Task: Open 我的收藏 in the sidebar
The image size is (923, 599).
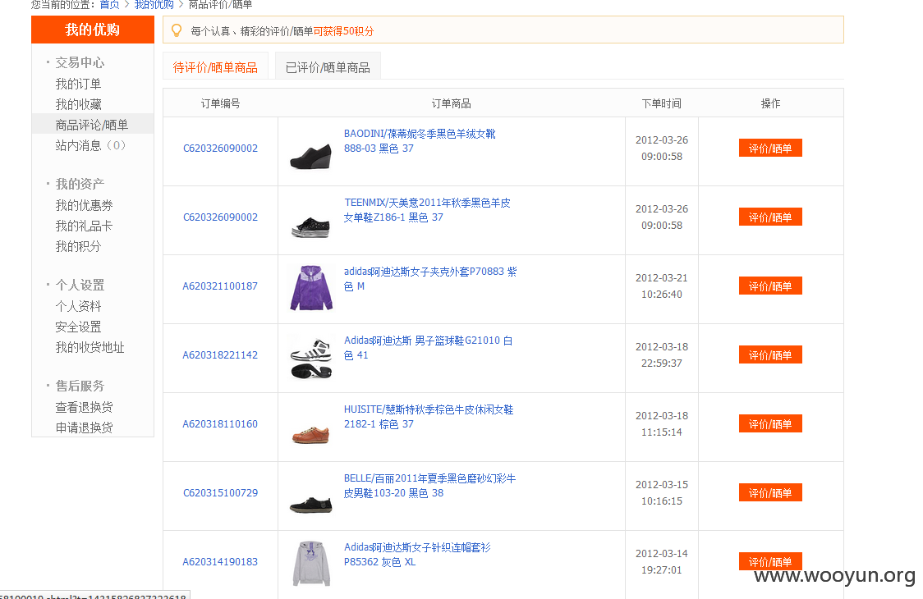Action: [x=78, y=104]
